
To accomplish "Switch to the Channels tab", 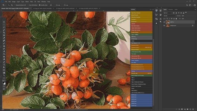I will pyautogui.click(x=171, y=10).
